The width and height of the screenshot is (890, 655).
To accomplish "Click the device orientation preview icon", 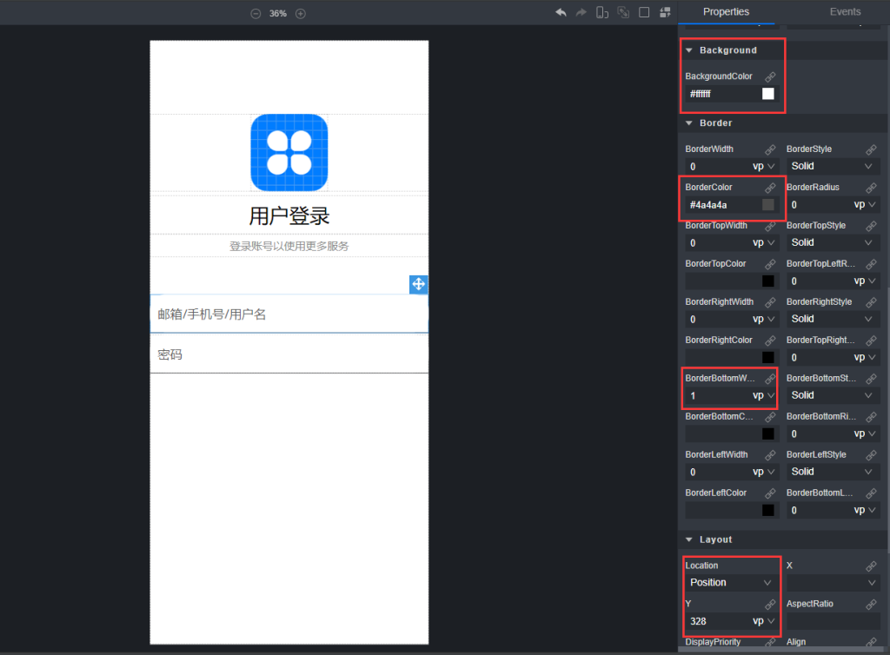I will 602,12.
